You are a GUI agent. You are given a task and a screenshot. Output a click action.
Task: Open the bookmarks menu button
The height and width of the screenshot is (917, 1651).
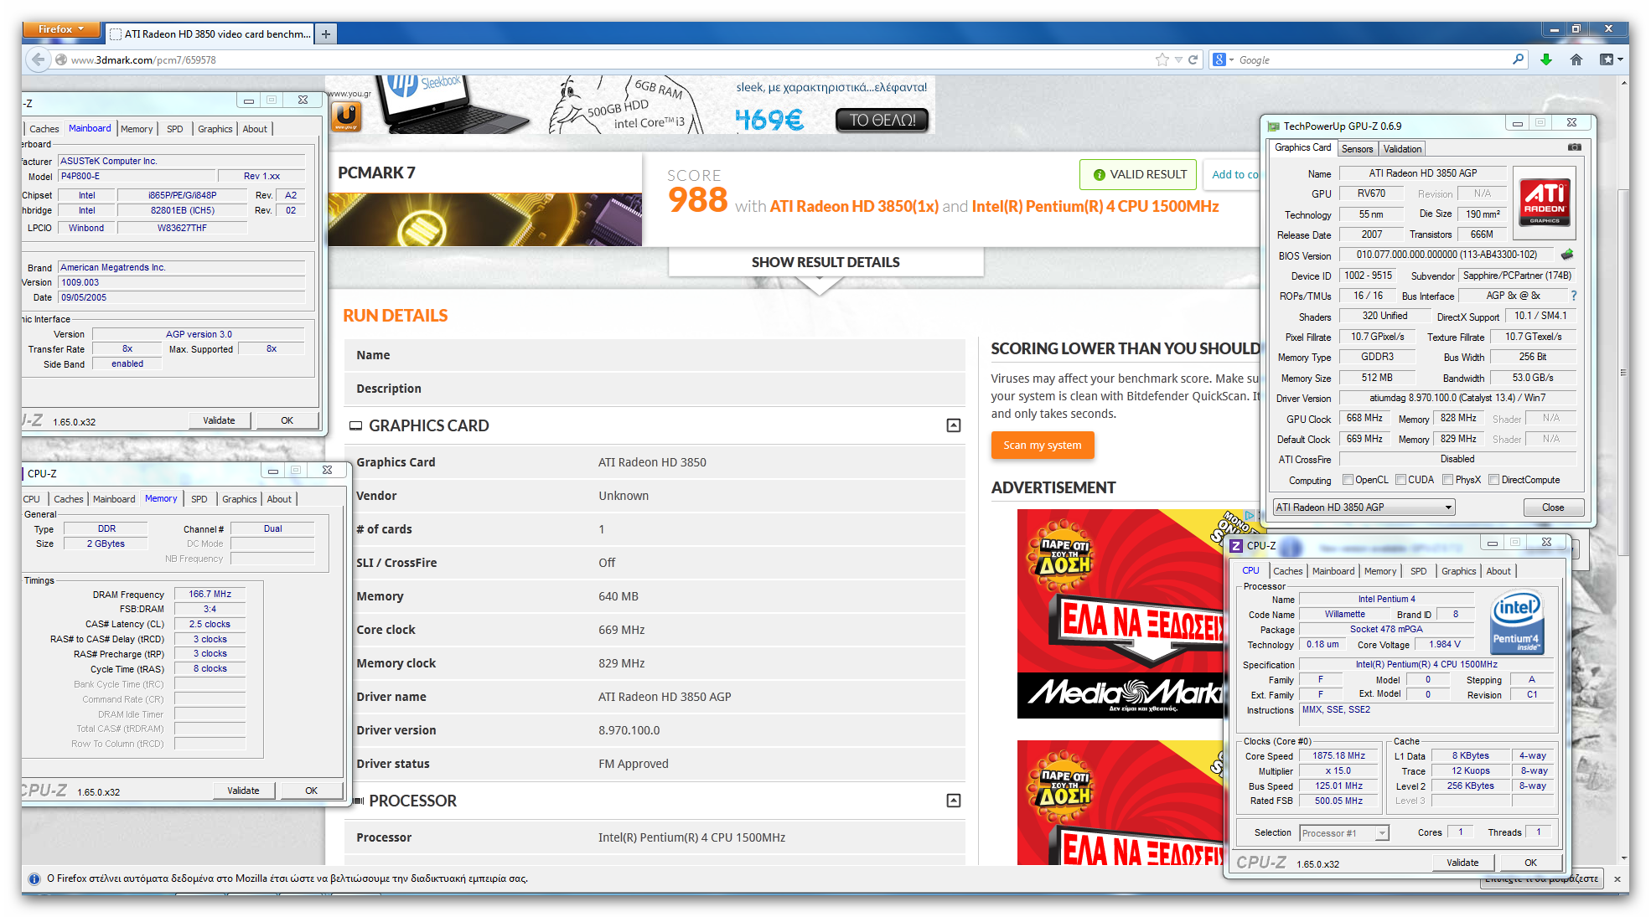coord(1611,59)
